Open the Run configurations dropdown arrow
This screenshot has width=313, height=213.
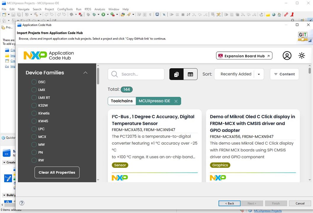pyautogui.click(x=107, y=14)
